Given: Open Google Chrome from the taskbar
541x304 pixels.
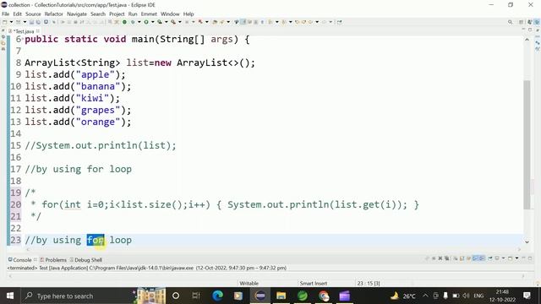Looking at the screenshot, I should tap(324, 296).
